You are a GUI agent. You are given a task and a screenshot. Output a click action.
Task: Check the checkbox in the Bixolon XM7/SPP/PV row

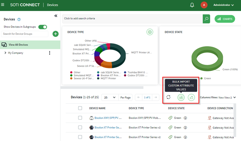[80, 118]
